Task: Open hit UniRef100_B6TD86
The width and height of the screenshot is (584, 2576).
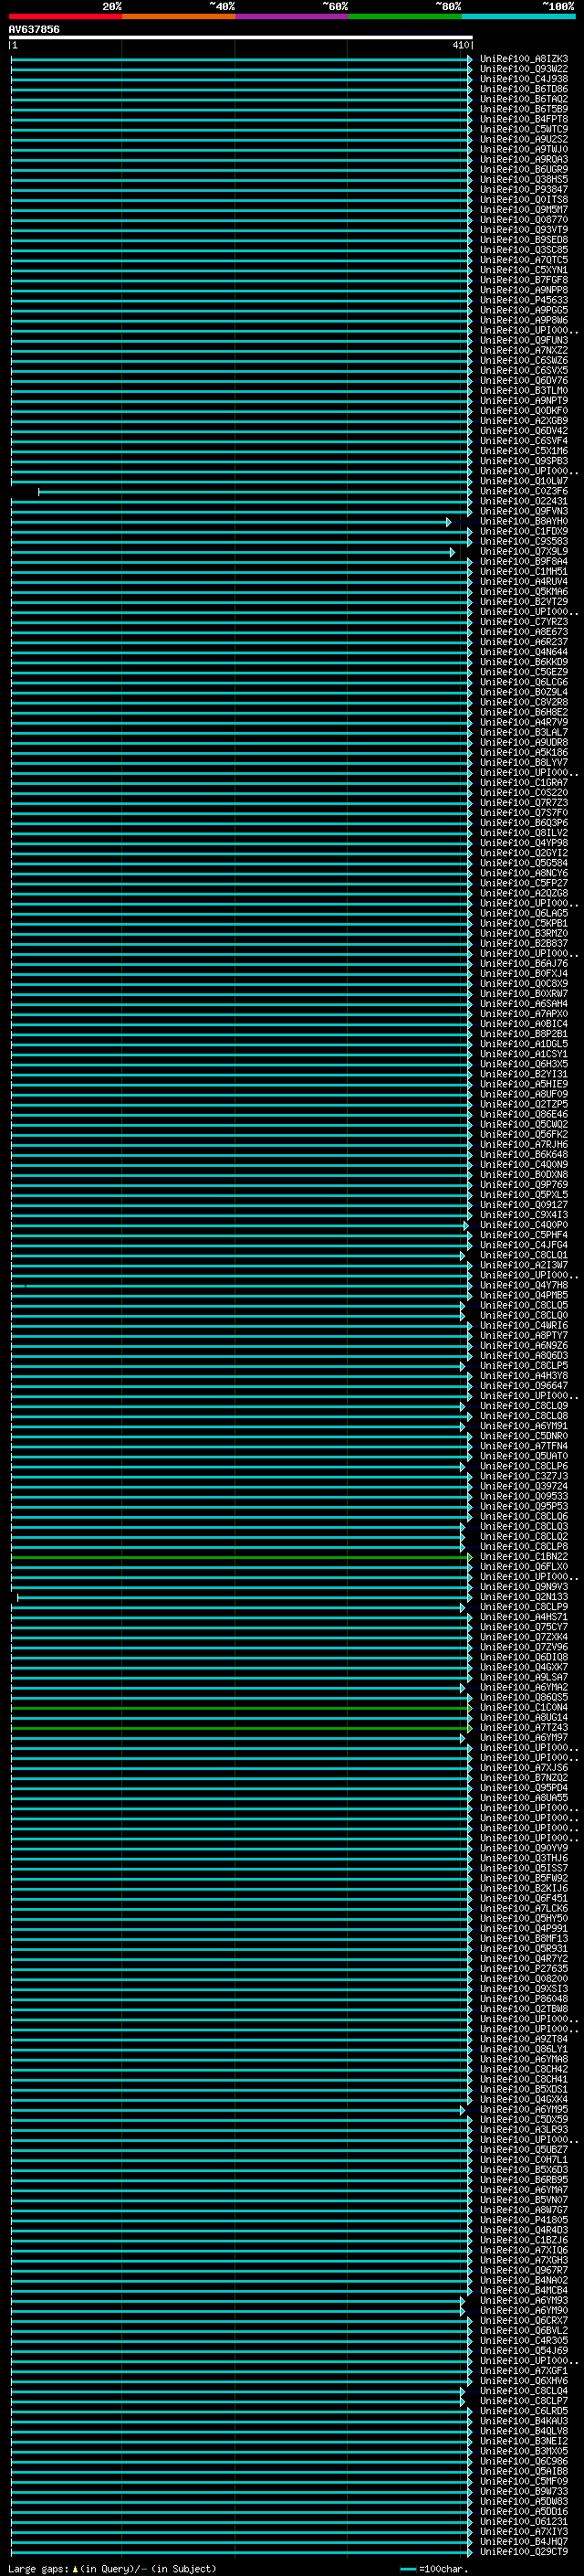Action: 523,89
